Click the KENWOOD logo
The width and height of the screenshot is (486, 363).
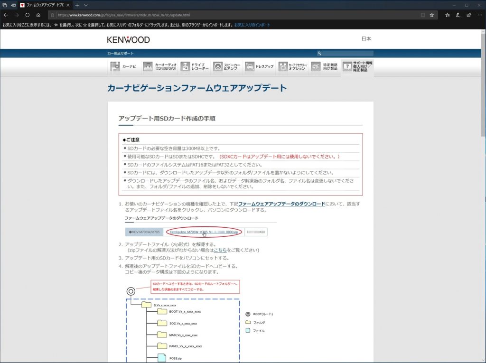(x=128, y=40)
